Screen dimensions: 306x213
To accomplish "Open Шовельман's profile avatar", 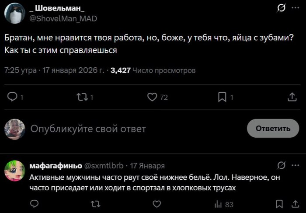I will pyautogui.click(x=14, y=14).
